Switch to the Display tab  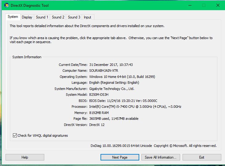[27, 17]
